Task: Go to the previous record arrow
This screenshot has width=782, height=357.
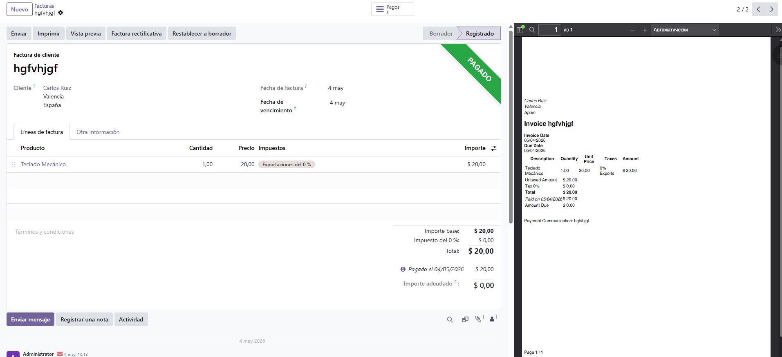Action: pyautogui.click(x=758, y=9)
